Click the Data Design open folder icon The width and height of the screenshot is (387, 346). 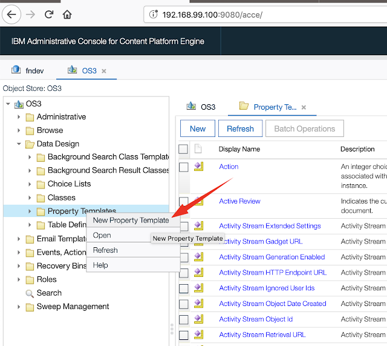(30, 144)
